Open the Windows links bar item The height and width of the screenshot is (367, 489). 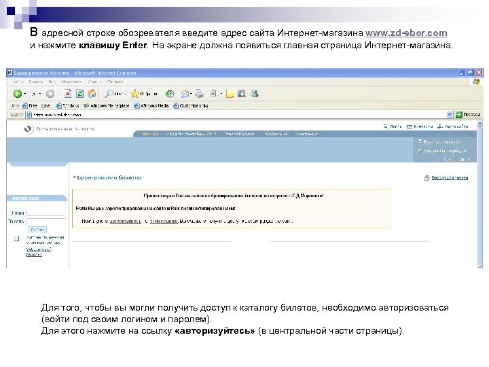[67, 106]
